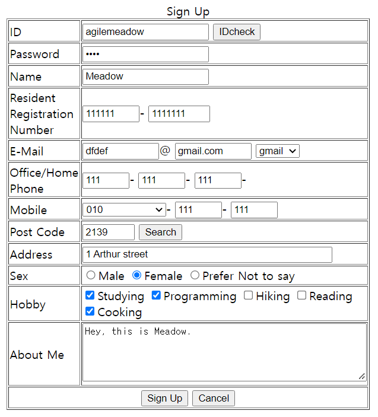Viewport: 378px width, 417px height.
Task: Select the Male radio button
Action: 91,275
